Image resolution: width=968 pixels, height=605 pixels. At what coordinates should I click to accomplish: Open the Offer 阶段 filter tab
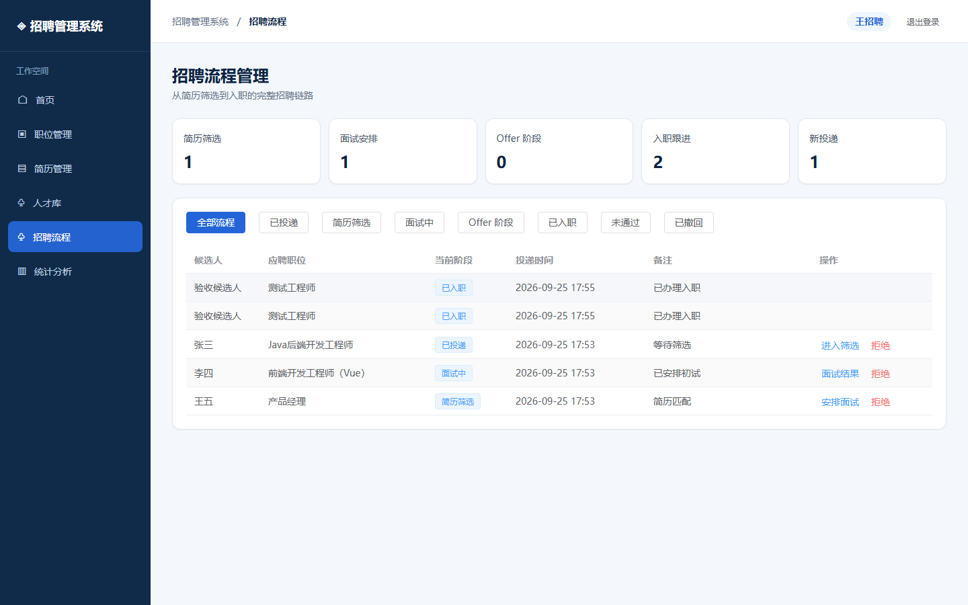pos(491,223)
